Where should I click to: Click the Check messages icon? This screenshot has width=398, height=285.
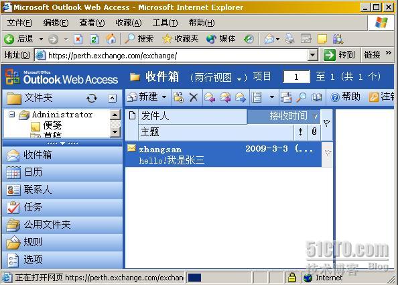tap(286, 97)
